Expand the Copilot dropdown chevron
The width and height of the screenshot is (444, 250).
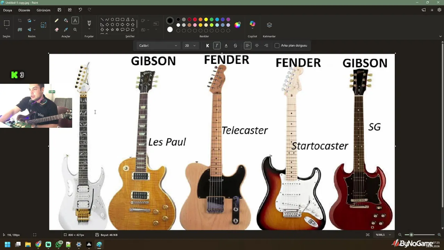253,29
